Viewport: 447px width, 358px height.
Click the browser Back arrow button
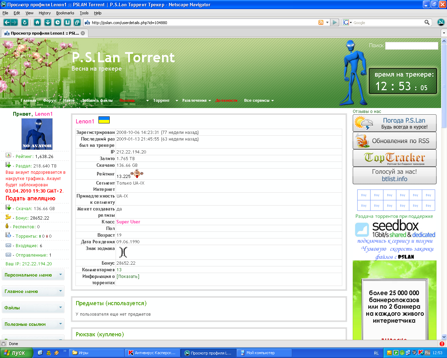click(7, 22)
